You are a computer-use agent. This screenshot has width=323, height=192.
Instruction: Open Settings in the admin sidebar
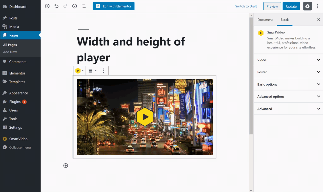(x=20, y=128)
